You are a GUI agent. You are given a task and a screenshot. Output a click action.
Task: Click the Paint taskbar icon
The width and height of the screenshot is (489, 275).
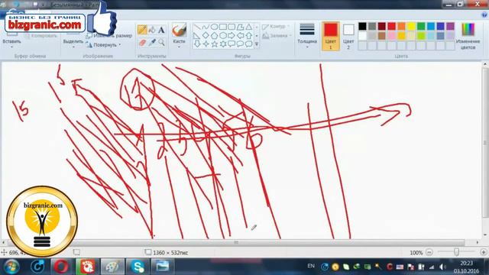coord(112,267)
